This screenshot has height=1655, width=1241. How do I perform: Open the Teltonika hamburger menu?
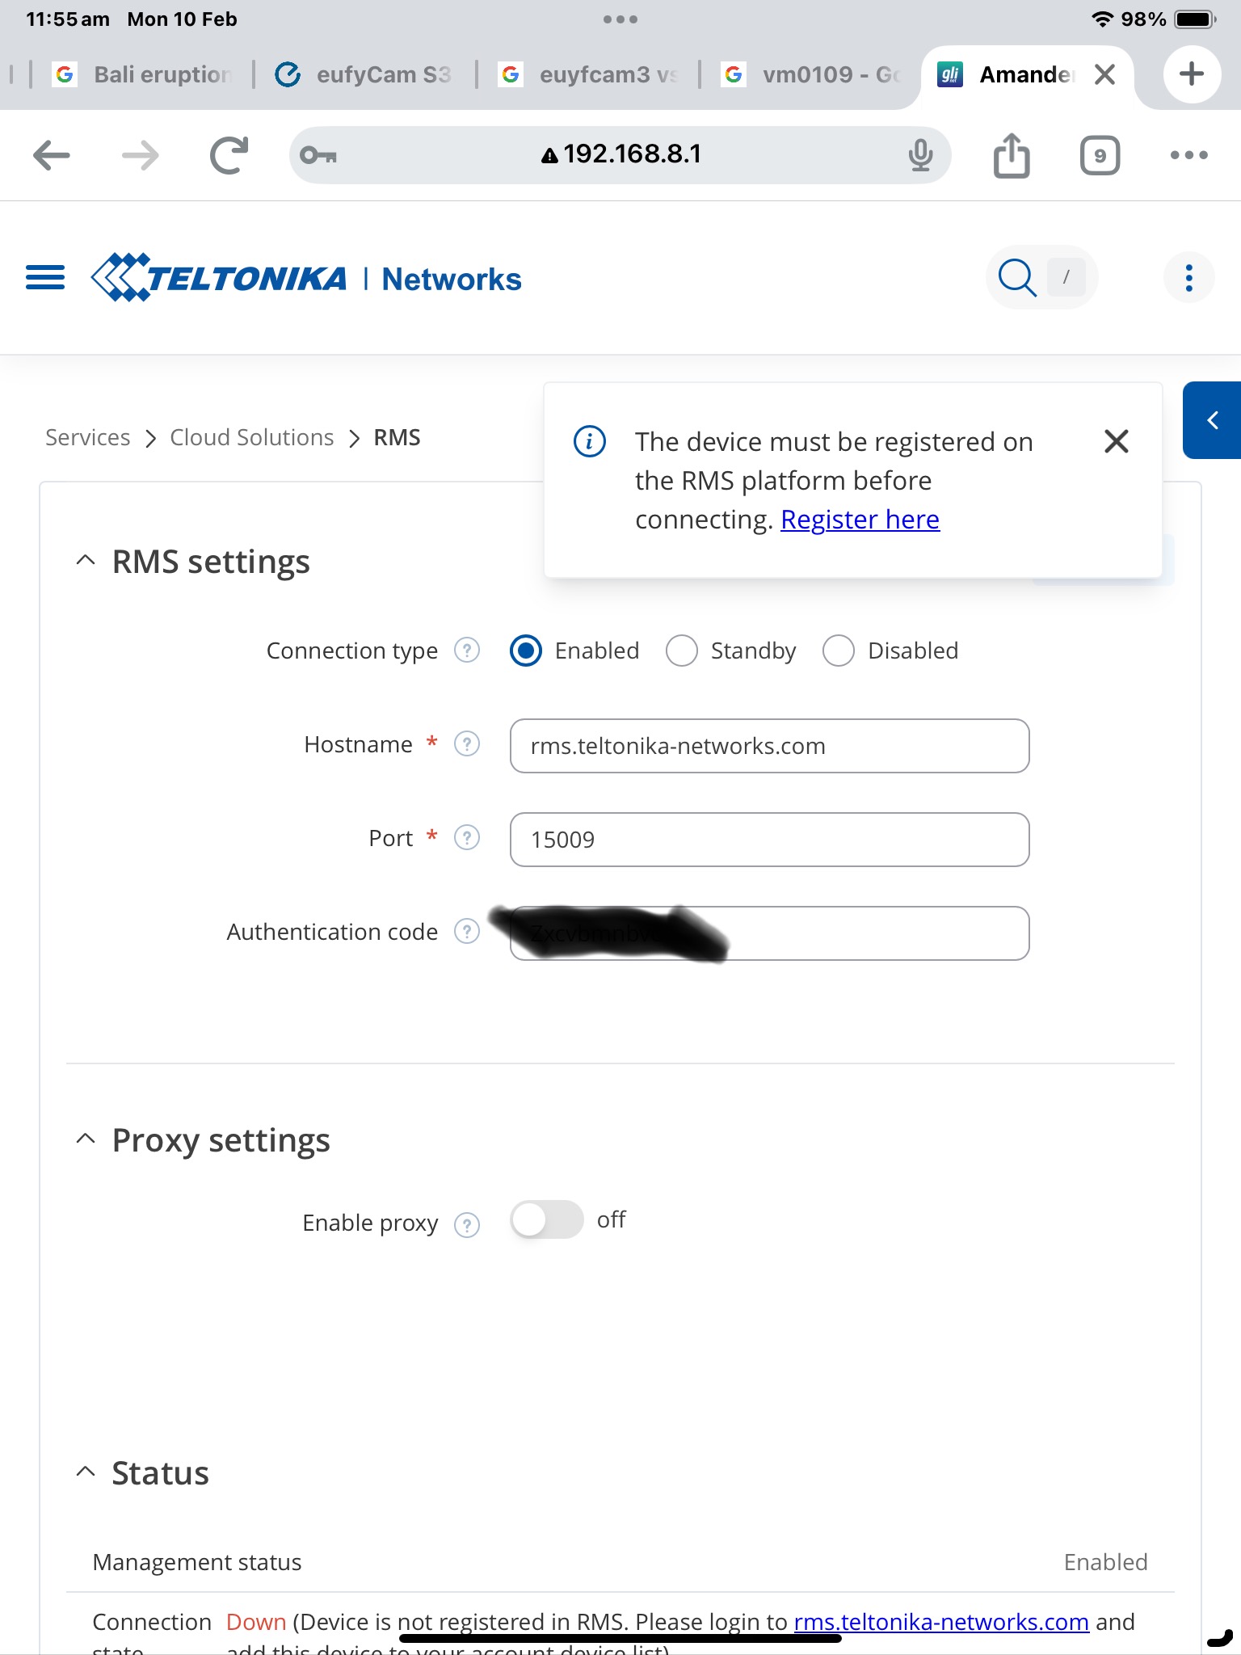click(x=45, y=278)
